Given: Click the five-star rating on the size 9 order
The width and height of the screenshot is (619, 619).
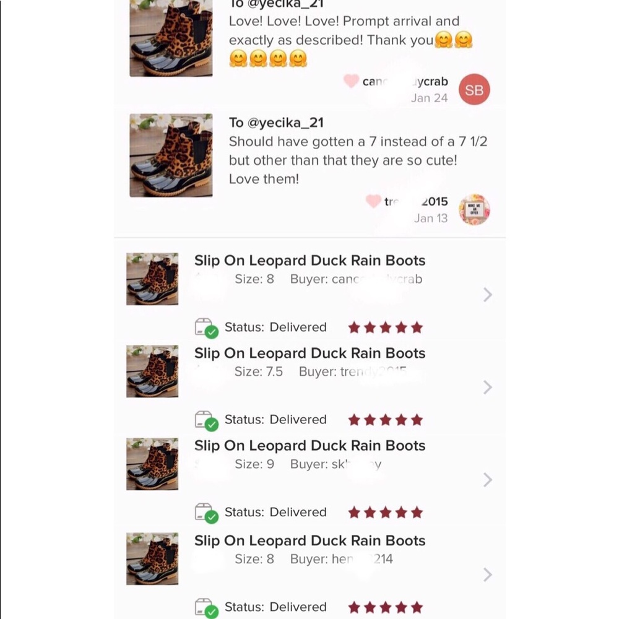Looking at the screenshot, I should [x=386, y=513].
